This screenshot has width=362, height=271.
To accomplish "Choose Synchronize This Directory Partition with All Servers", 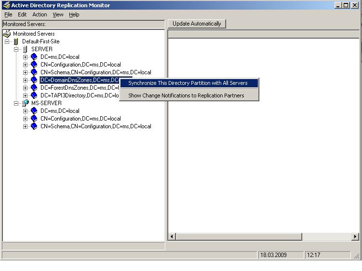I will tap(189, 83).
